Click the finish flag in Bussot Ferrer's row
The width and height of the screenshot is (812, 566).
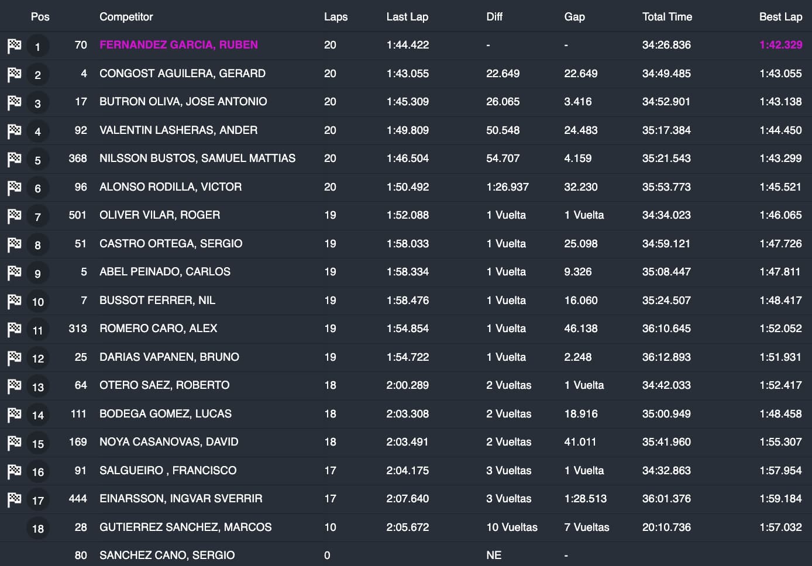point(14,301)
